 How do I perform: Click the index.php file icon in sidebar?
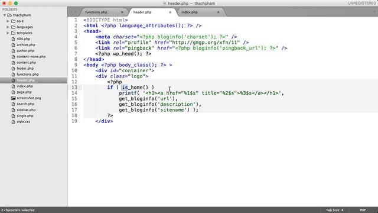point(13,86)
